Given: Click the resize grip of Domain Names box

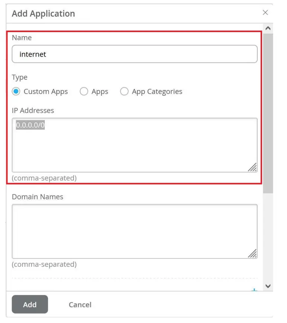Looking at the screenshot, I should click(252, 254).
